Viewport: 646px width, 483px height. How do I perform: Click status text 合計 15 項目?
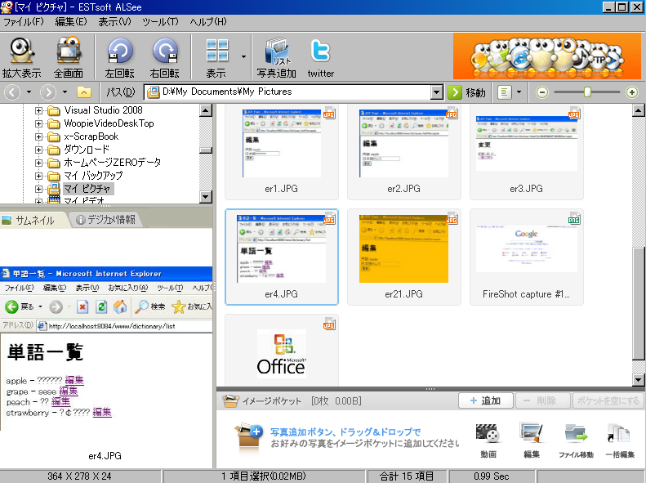click(x=407, y=476)
